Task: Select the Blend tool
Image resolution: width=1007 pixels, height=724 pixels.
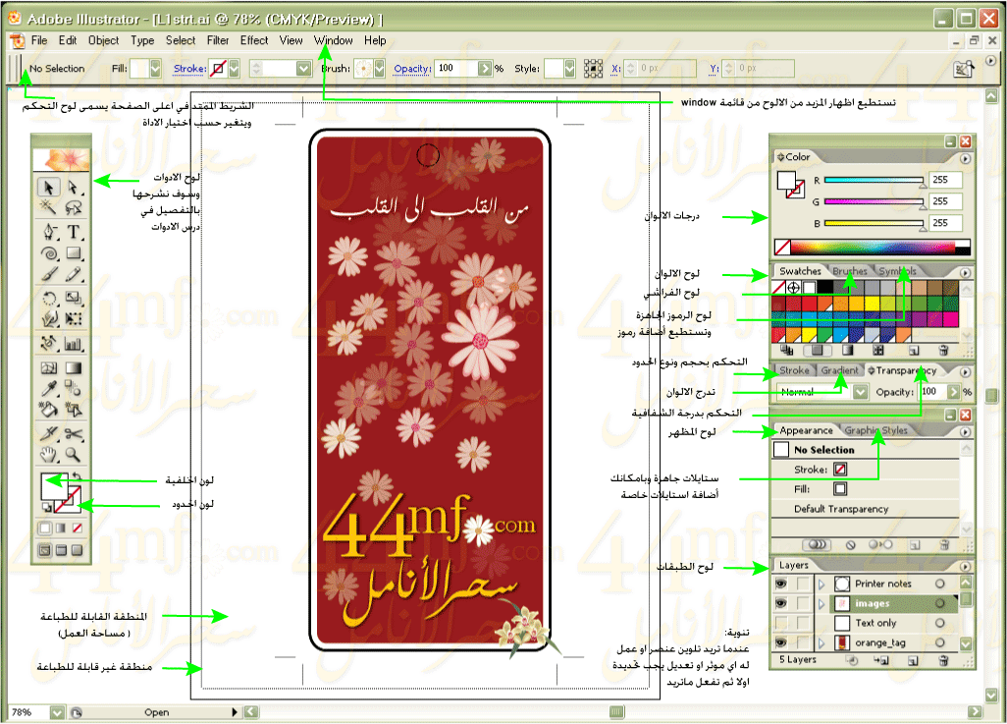Action: 74,388
